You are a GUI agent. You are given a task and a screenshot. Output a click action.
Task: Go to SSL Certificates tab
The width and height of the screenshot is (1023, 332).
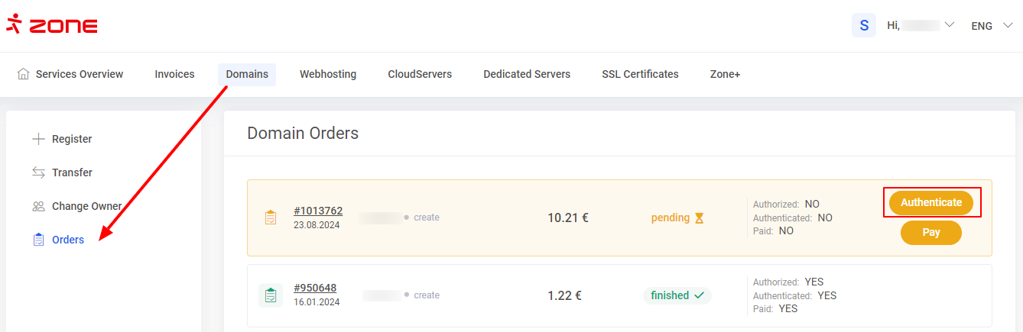click(x=640, y=74)
